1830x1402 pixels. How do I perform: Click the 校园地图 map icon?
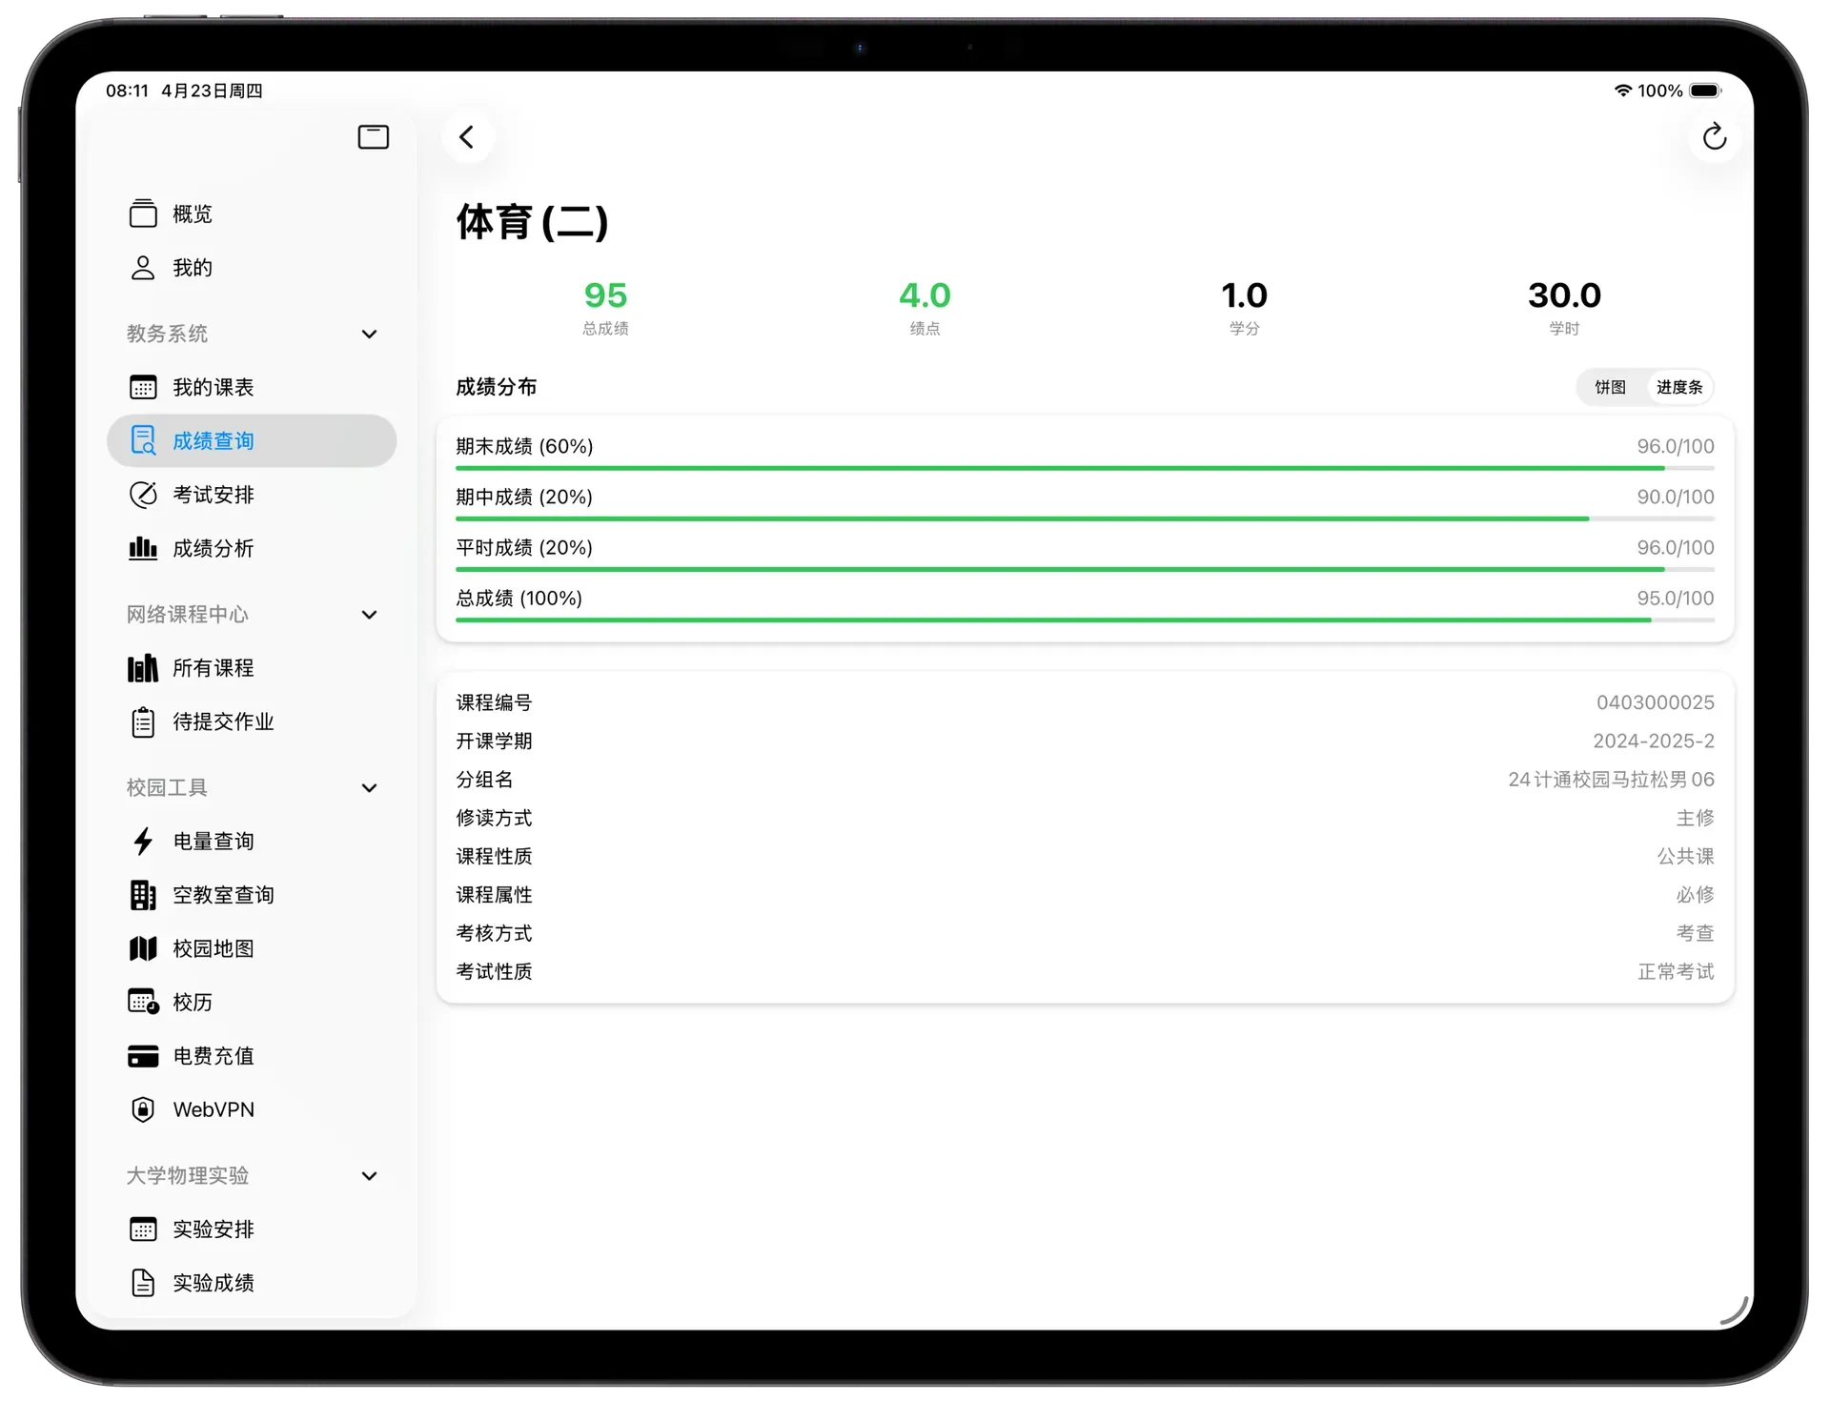[143, 948]
